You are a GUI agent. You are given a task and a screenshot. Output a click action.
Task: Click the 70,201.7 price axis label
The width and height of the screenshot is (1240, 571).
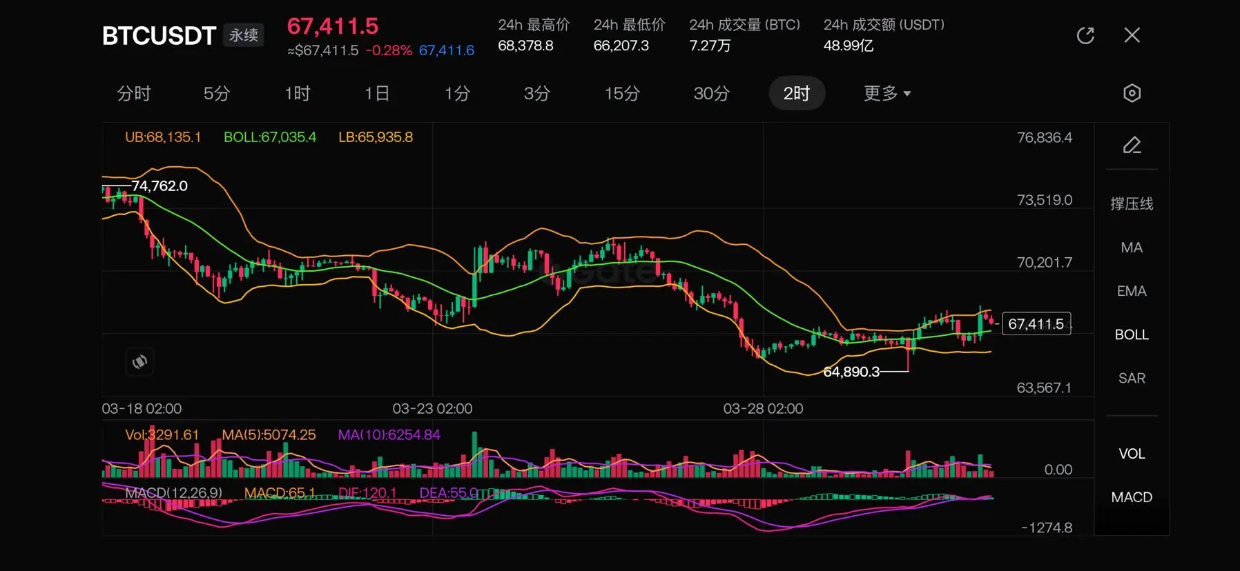click(1045, 263)
